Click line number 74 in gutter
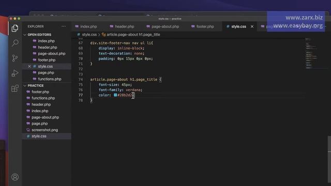Image resolution: width=331 pixels, height=186 pixels. coord(81,80)
